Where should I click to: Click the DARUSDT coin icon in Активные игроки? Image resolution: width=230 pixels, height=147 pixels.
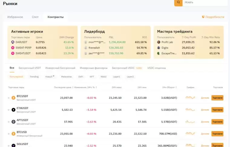click(13, 42)
